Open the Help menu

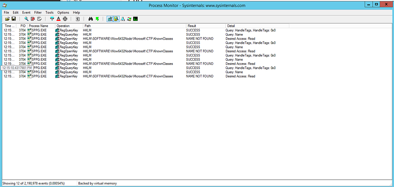[76, 13]
